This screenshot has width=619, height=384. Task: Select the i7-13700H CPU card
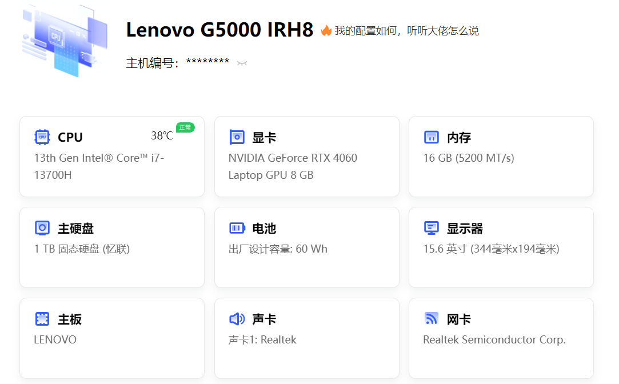tap(111, 156)
